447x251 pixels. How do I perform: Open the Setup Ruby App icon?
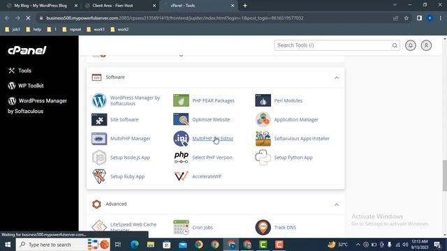pyautogui.click(x=99, y=176)
